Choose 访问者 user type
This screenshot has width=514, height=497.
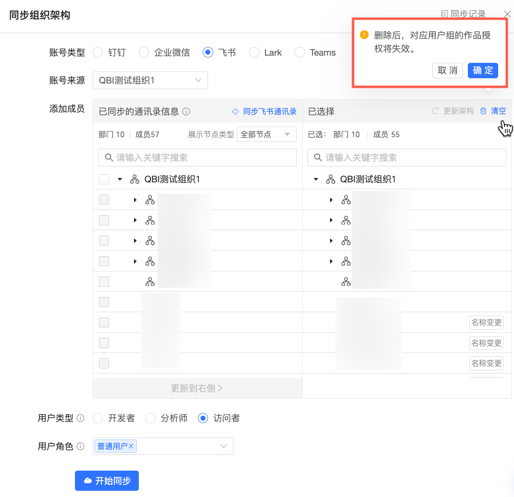pos(203,418)
